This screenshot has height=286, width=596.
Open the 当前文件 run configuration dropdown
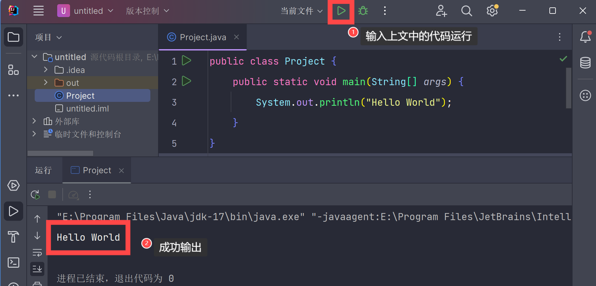coord(301,11)
